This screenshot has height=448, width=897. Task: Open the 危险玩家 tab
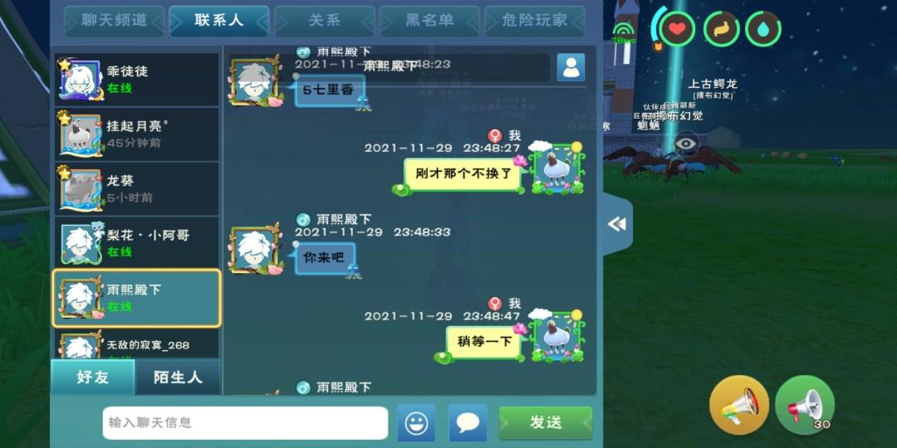535,21
